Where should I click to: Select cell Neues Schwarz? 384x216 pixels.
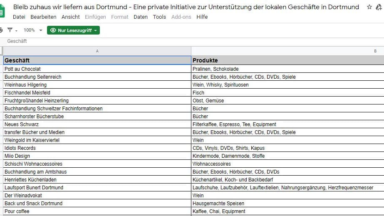(97, 124)
